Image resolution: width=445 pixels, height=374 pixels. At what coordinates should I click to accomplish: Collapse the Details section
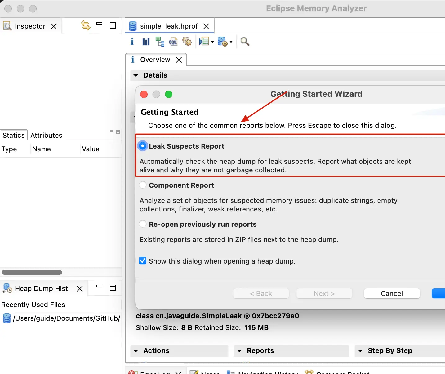pos(136,75)
